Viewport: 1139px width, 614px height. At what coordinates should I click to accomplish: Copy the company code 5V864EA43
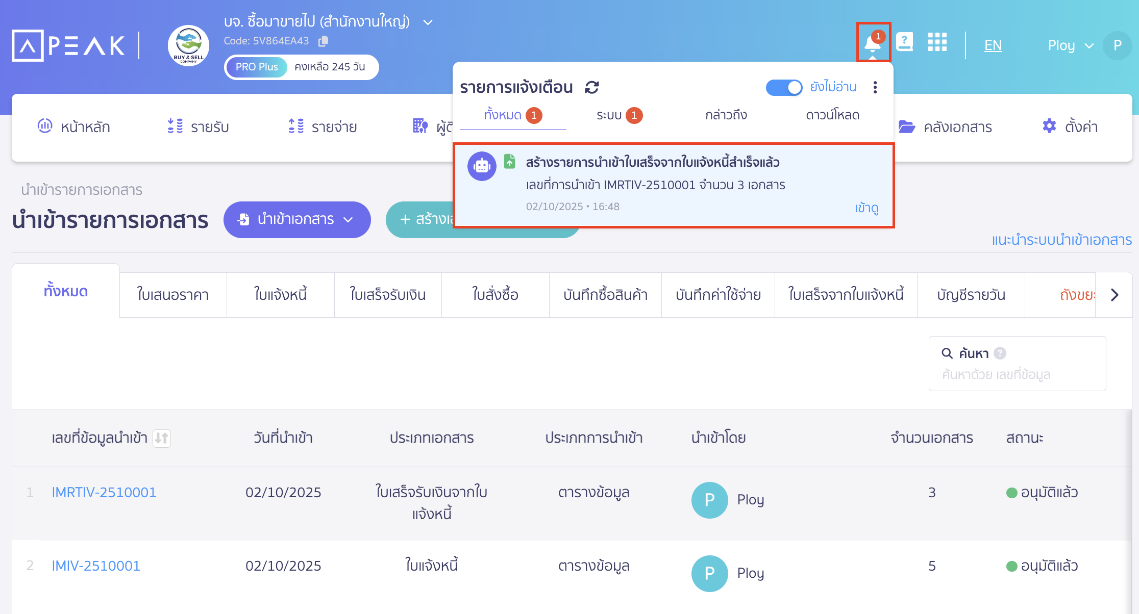(323, 41)
